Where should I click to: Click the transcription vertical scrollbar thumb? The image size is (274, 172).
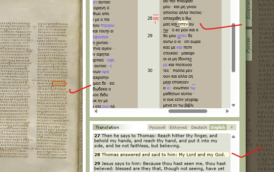(233, 48)
